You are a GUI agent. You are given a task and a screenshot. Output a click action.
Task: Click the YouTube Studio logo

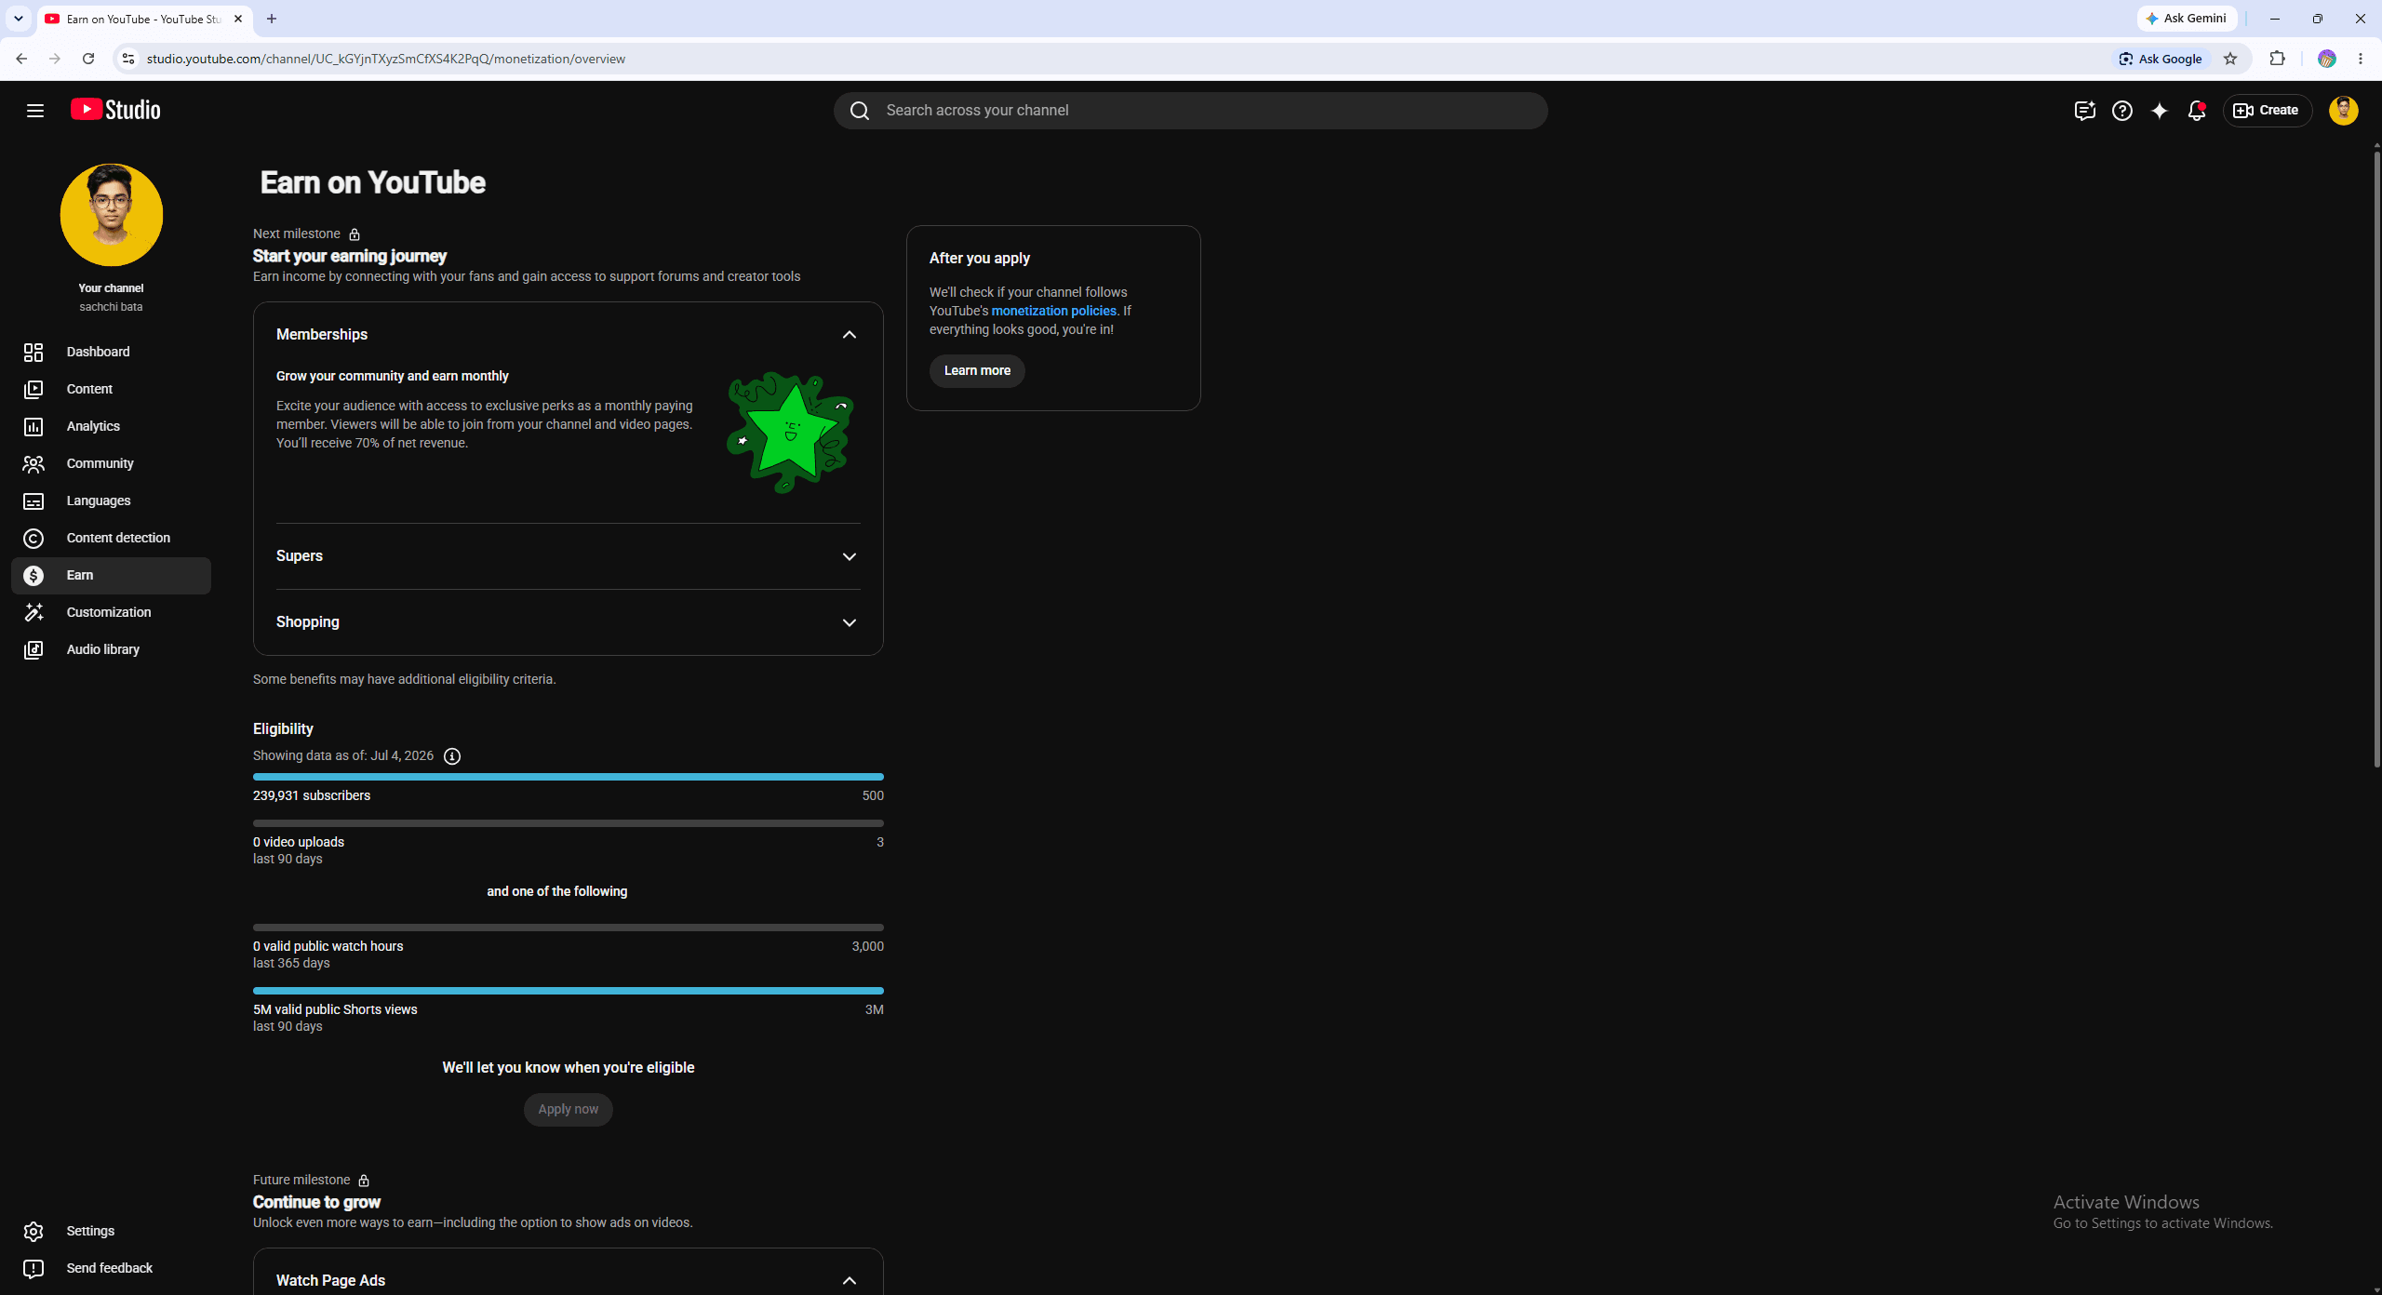pos(115,110)
